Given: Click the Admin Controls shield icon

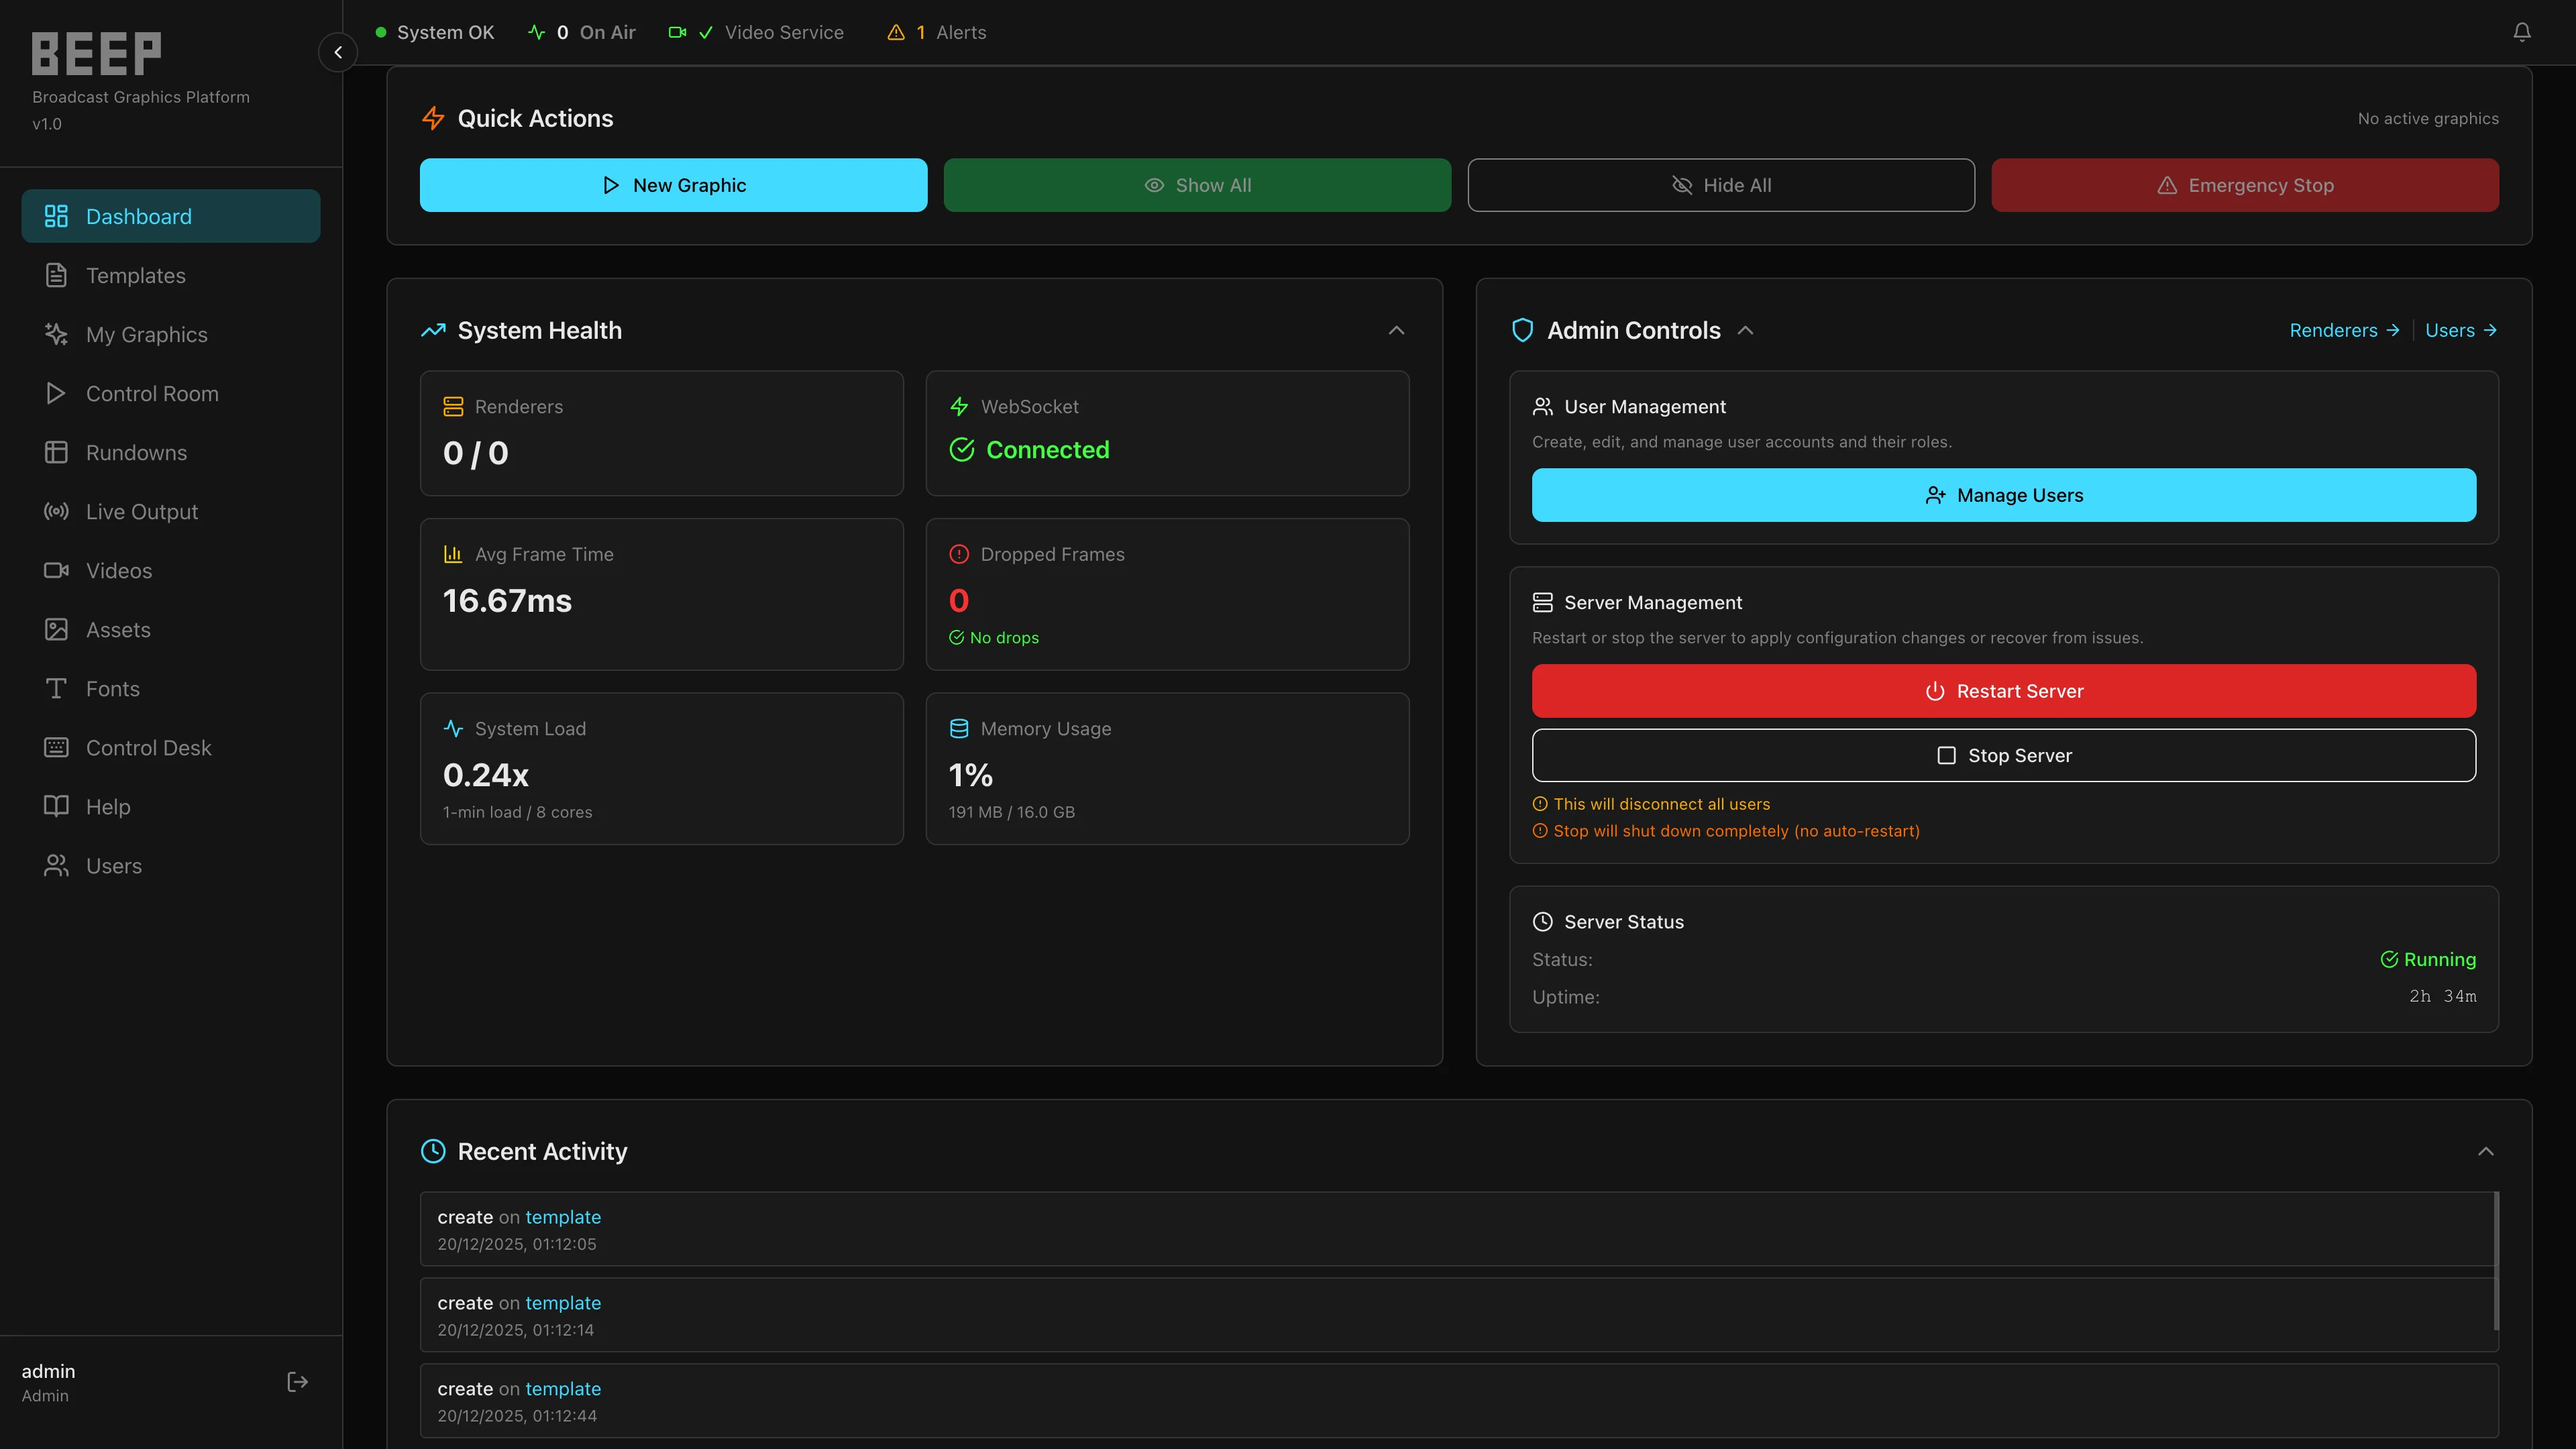Looking at the screenshot, I should click(x=1522, y=330).
